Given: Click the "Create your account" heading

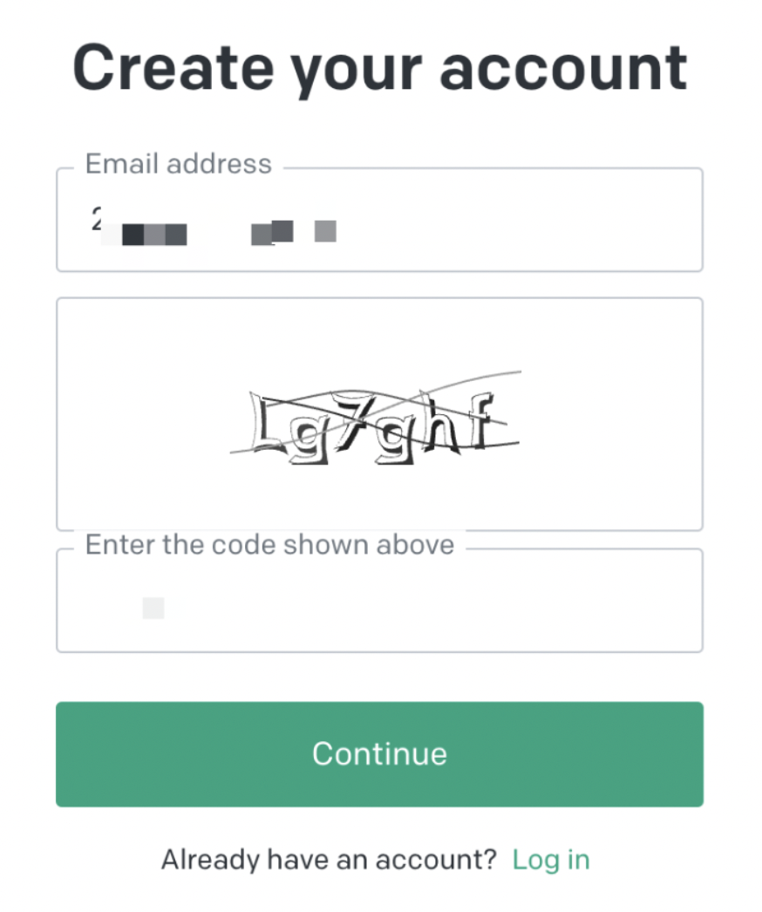Looking at the screenshot, I should click(379, 68).
